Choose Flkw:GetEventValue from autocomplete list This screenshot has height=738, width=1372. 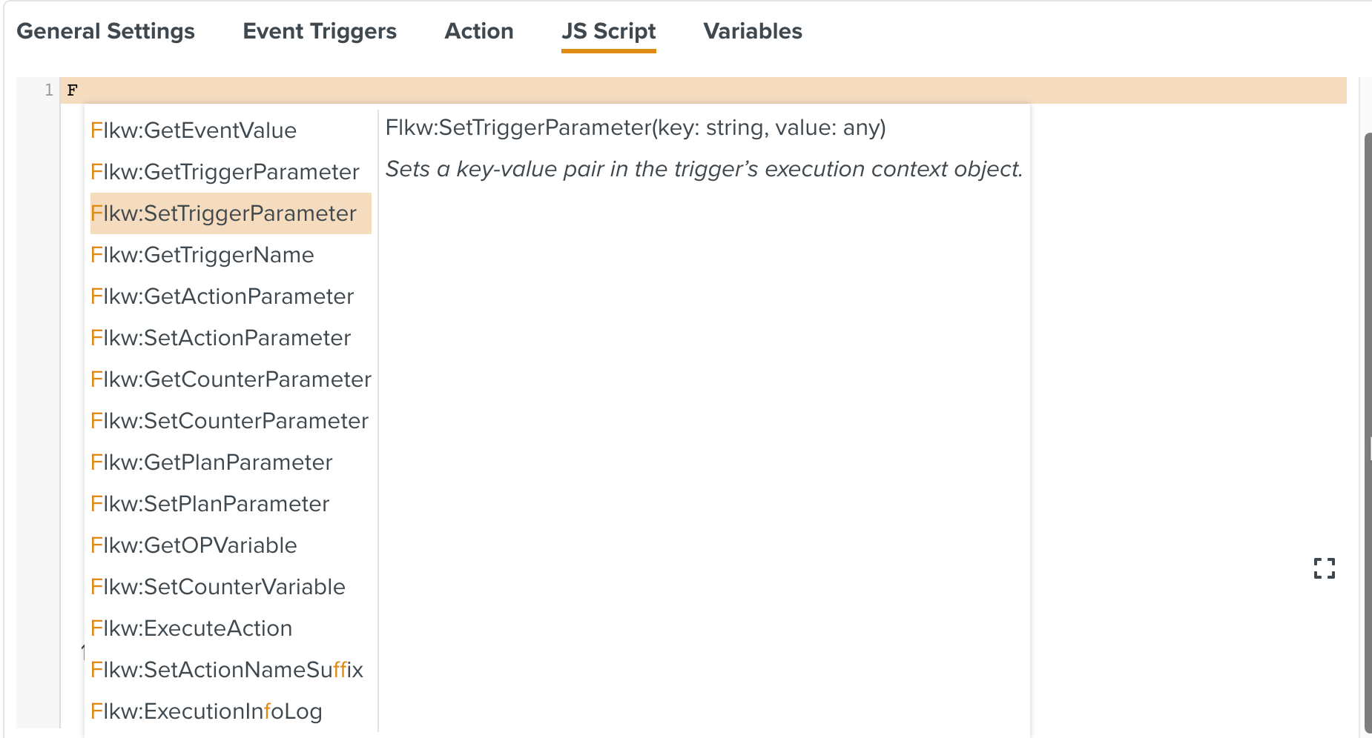pos(194,130)
